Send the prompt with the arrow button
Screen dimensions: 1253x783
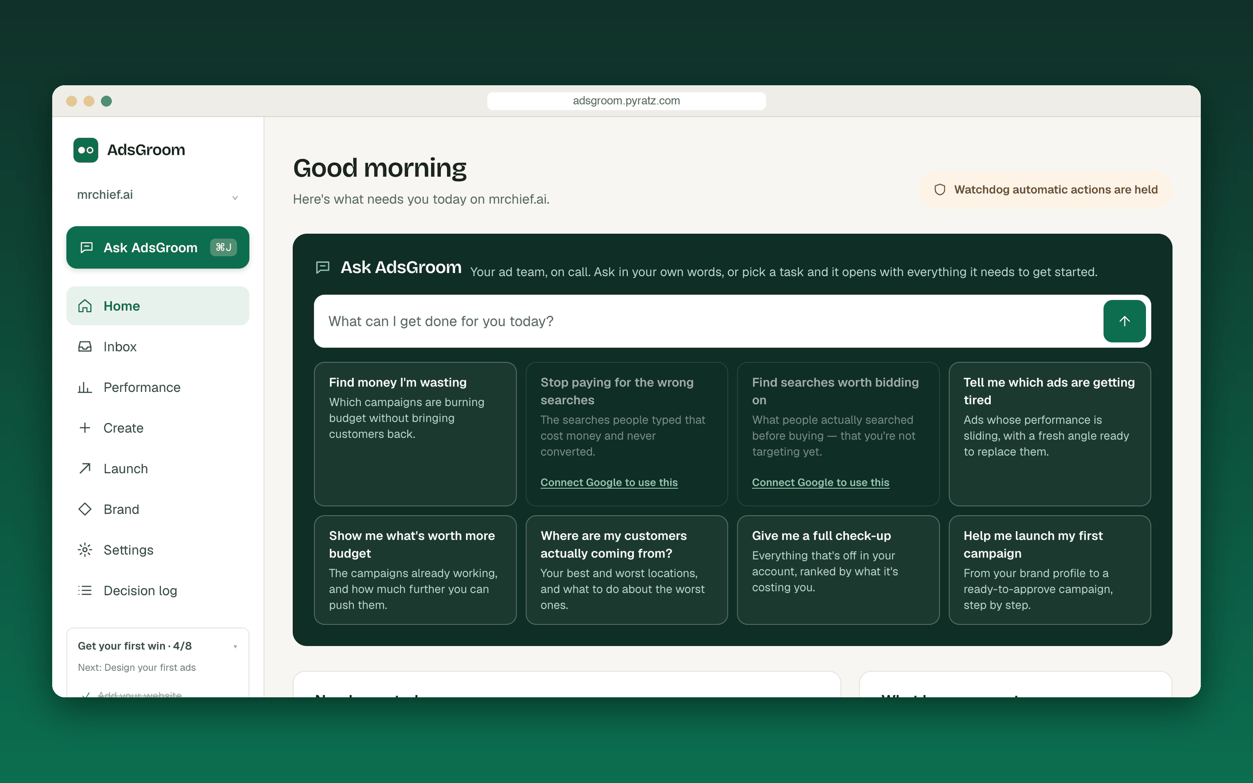[x=1124, y=321]
